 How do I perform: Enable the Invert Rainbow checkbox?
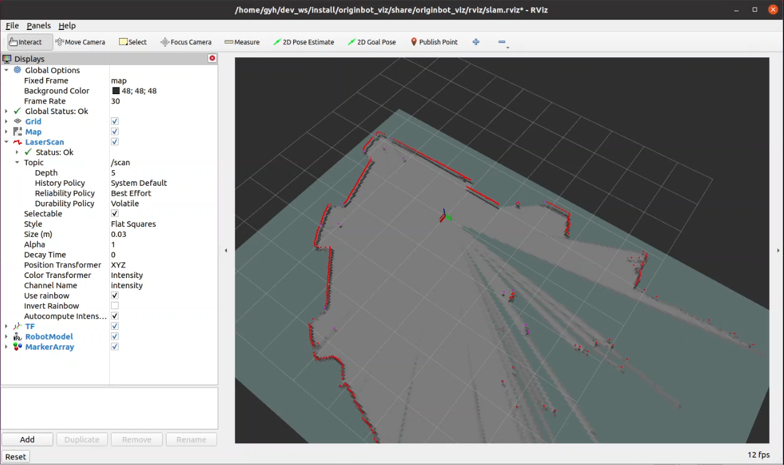click(x=115, y=306)
